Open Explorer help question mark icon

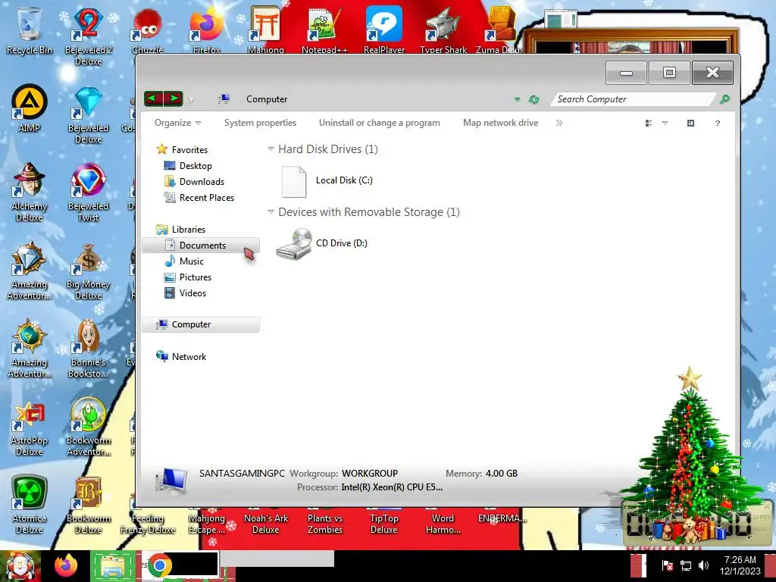click(x=718, y=124)
